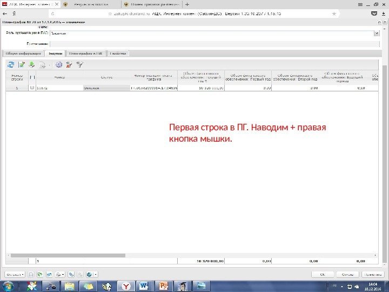
Task: Click the taskbar clock showing 14:04
Action: coord(373,286)
